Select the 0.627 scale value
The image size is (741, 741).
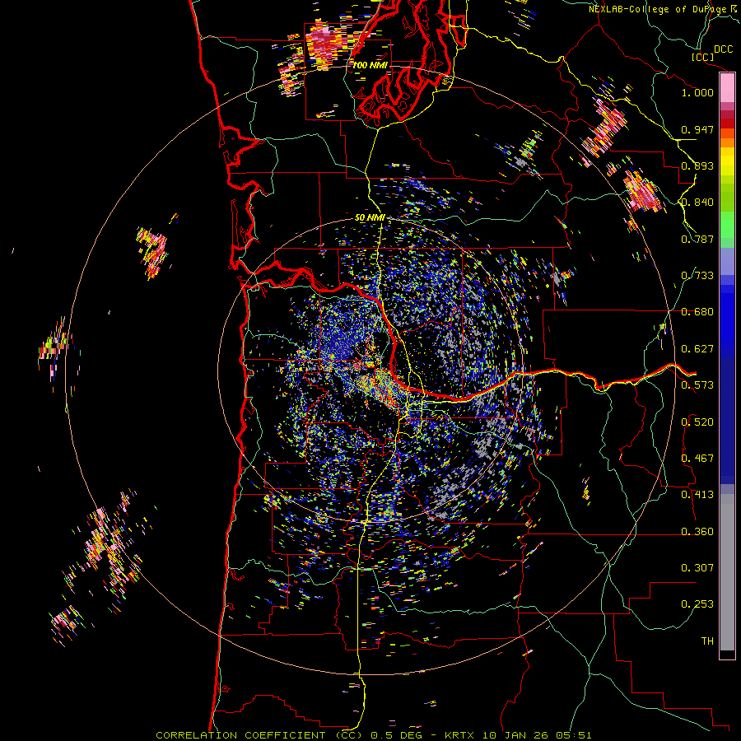coord(697,349)
